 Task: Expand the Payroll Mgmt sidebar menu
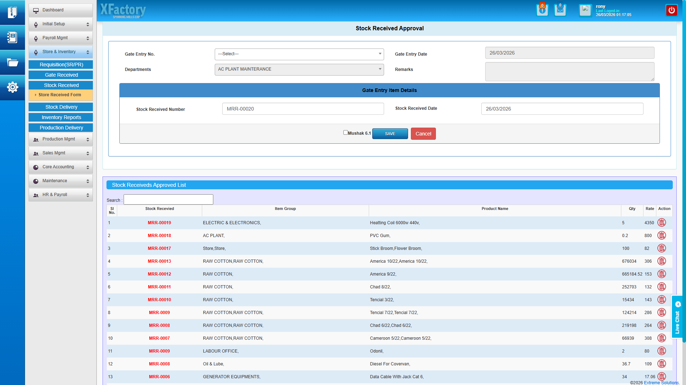61,38
